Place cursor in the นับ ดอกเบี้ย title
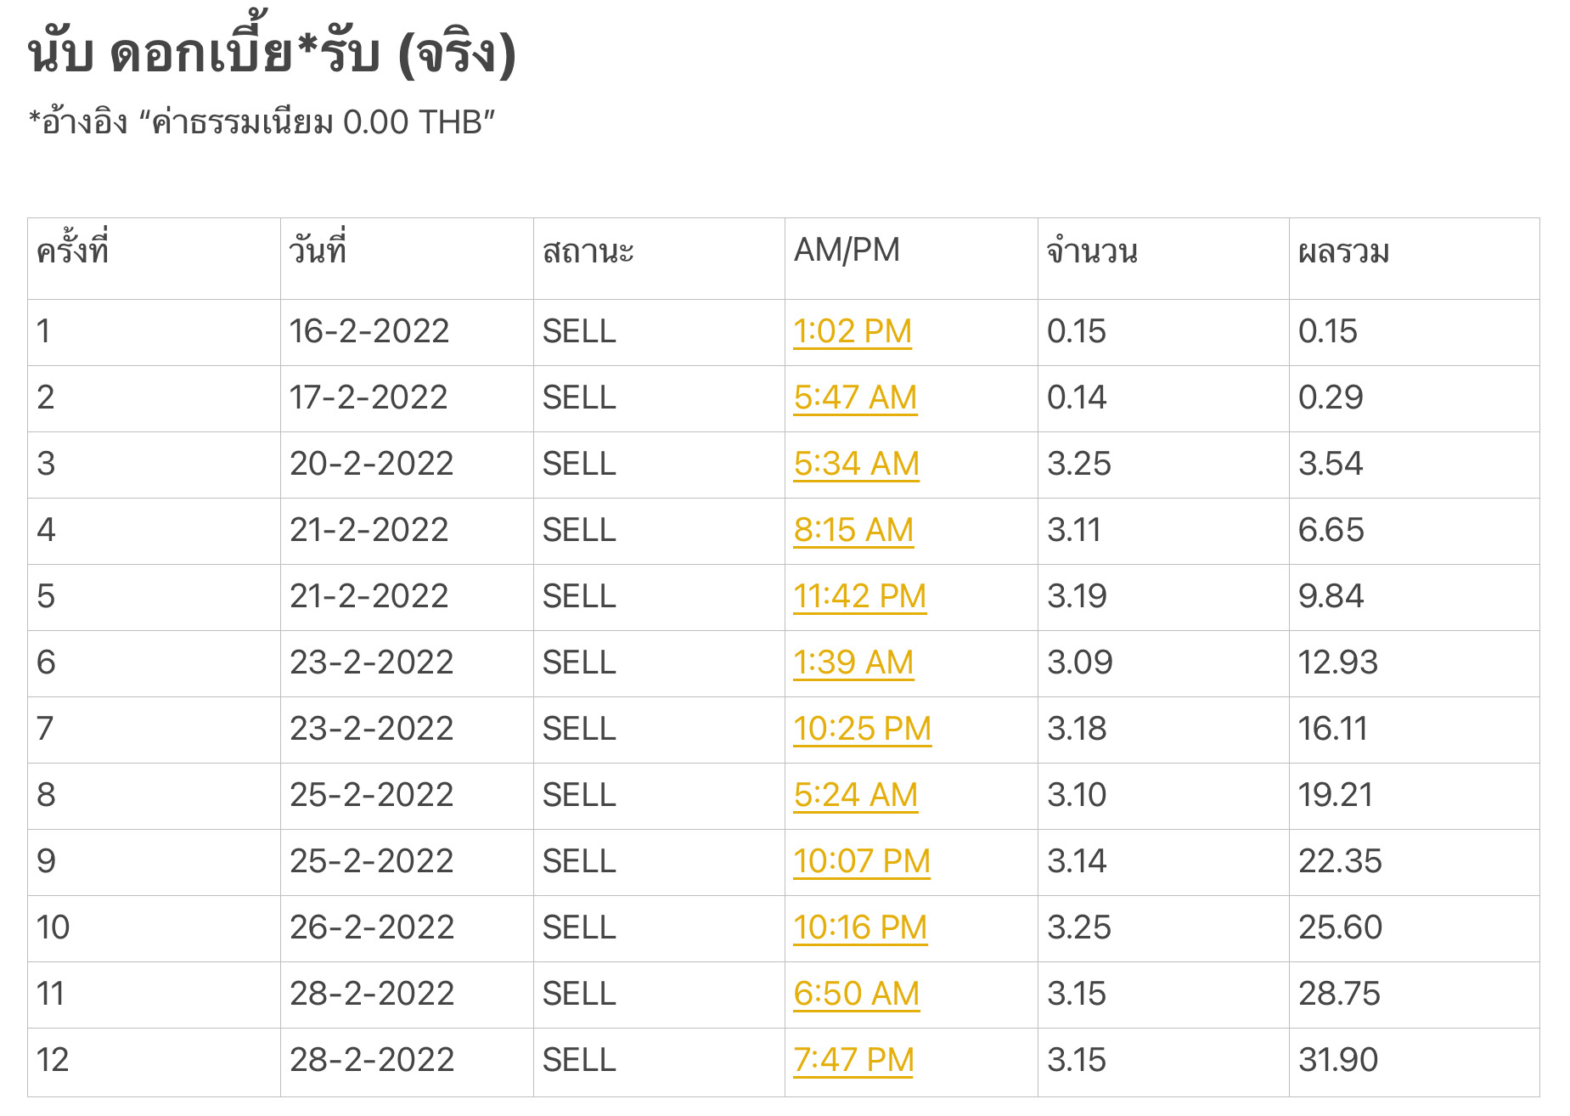The width and height of the screenshot is (1570, 1116). pyautogui.click(x=272, y=54)
